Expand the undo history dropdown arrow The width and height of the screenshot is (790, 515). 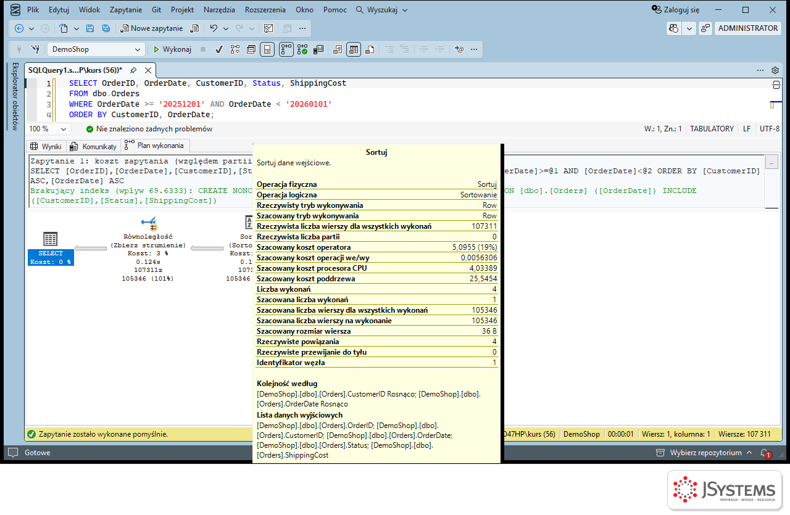(226, 28)
